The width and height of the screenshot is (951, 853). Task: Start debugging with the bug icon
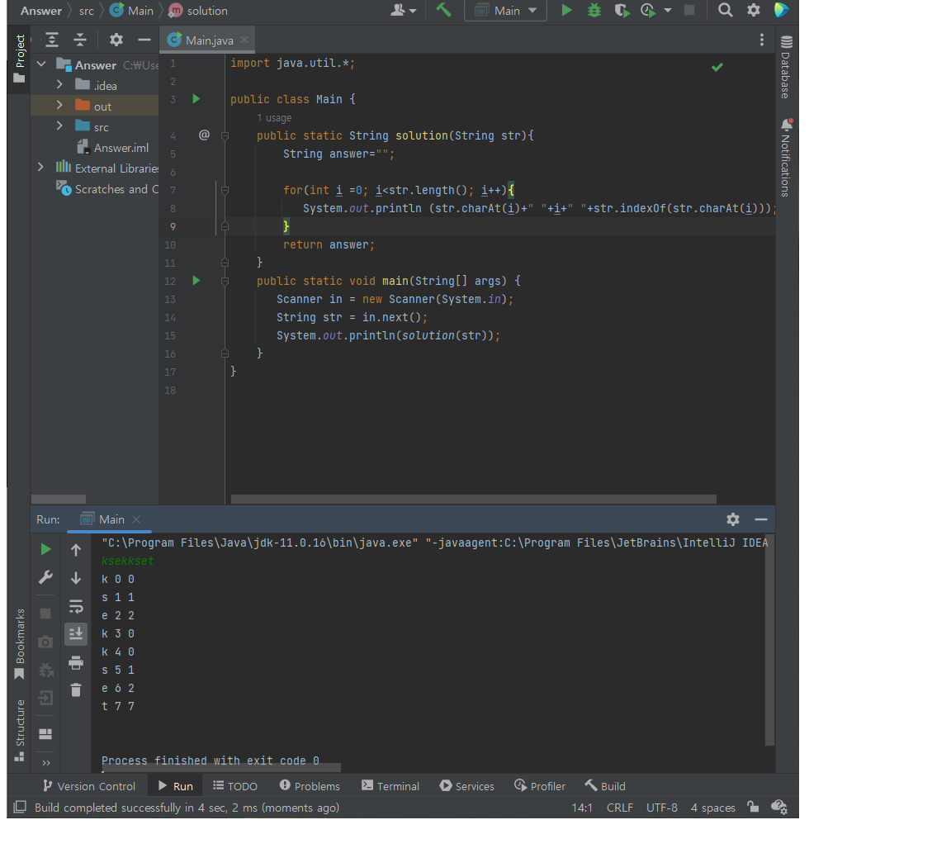point(594,10)
